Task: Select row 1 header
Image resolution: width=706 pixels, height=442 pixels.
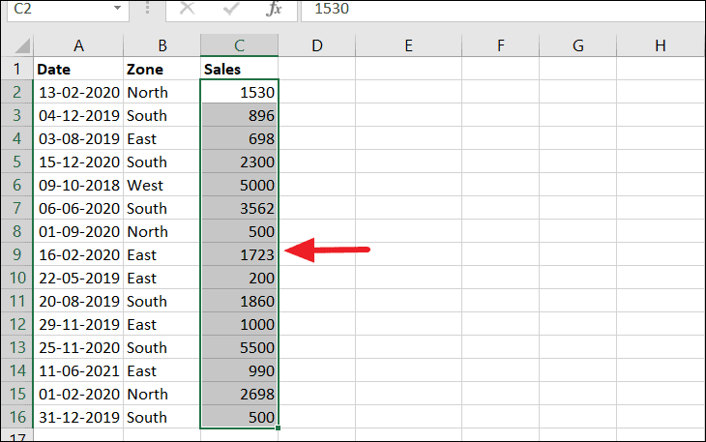Action: point(16,70)
